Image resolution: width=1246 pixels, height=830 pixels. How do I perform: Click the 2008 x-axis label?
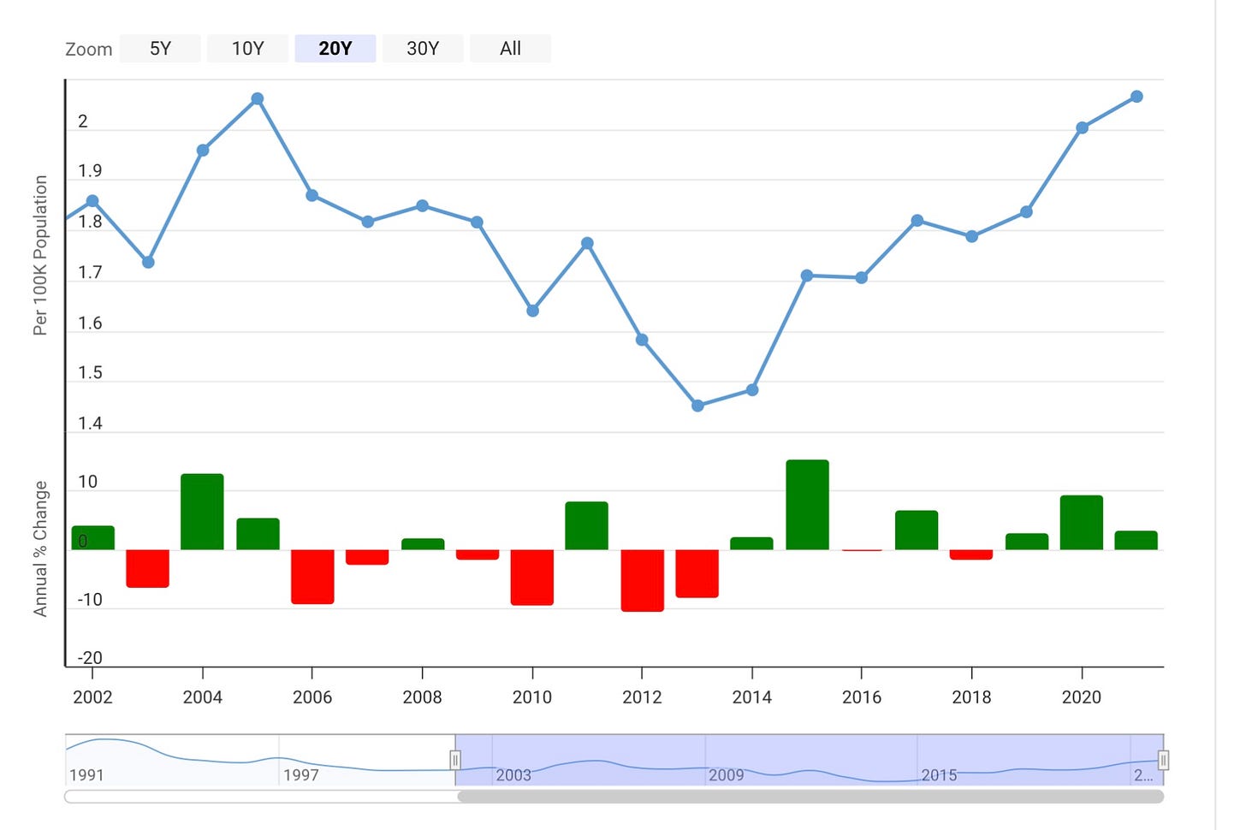click(422, 697)
